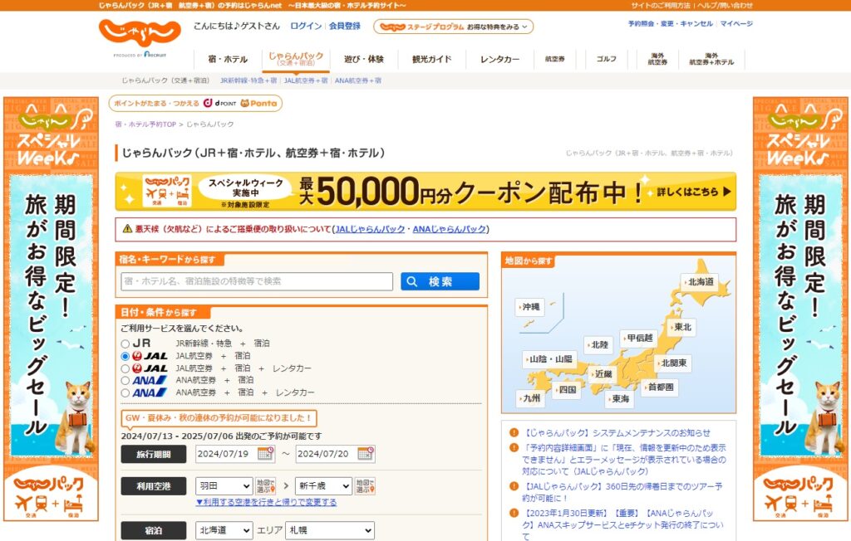Open the 航空券 tab
This screenshot has height=541, width=851.
pyautogui.click(x=554, y=59)
